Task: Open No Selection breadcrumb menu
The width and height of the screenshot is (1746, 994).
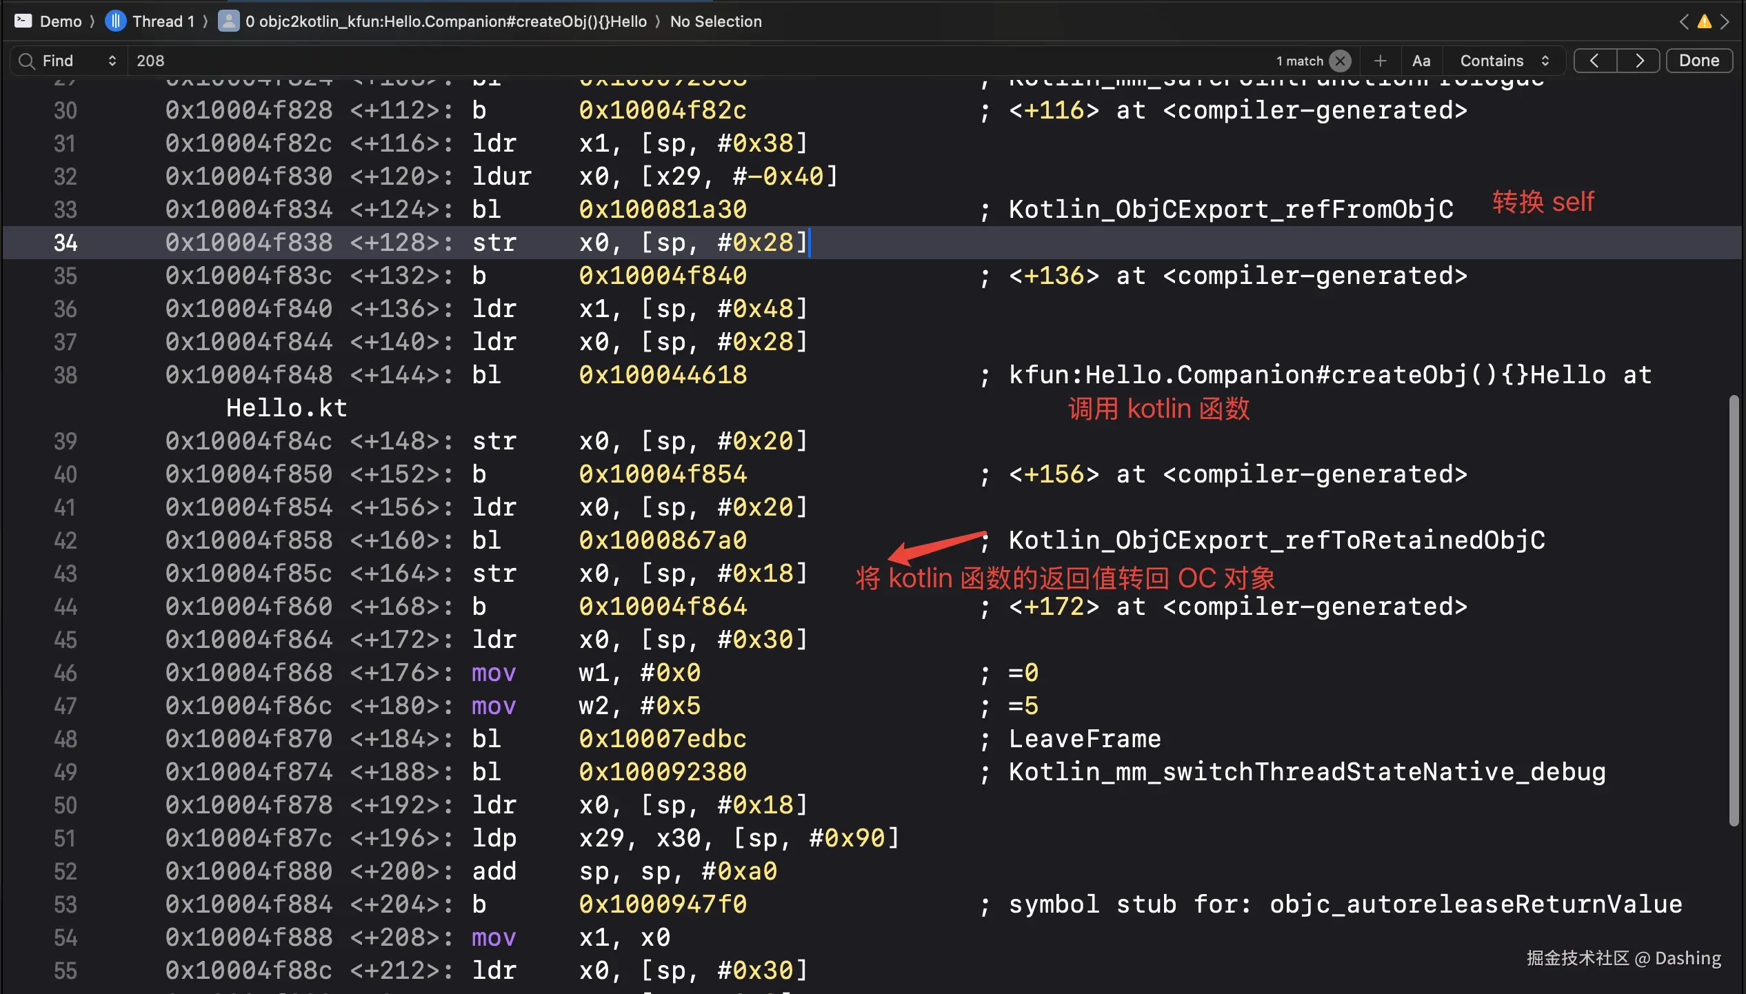Action: pyautogui.click(x=715, y=21)
